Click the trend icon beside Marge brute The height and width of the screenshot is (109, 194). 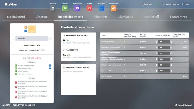coord(64,50)
